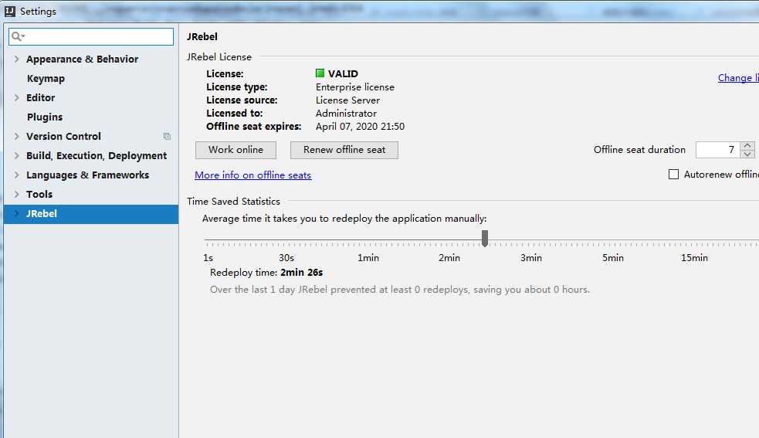Click the green VALID license status indicator

pos(320,73)
